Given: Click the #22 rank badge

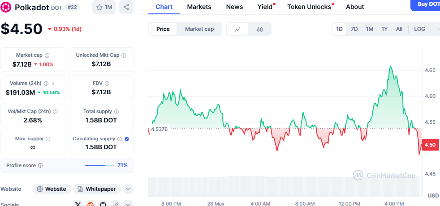Looking at the screenshot, I should [x=73, y=7].
